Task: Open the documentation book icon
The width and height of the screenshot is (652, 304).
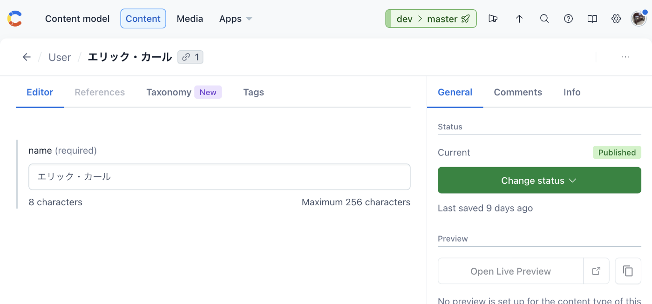Action: click(592, 19)
